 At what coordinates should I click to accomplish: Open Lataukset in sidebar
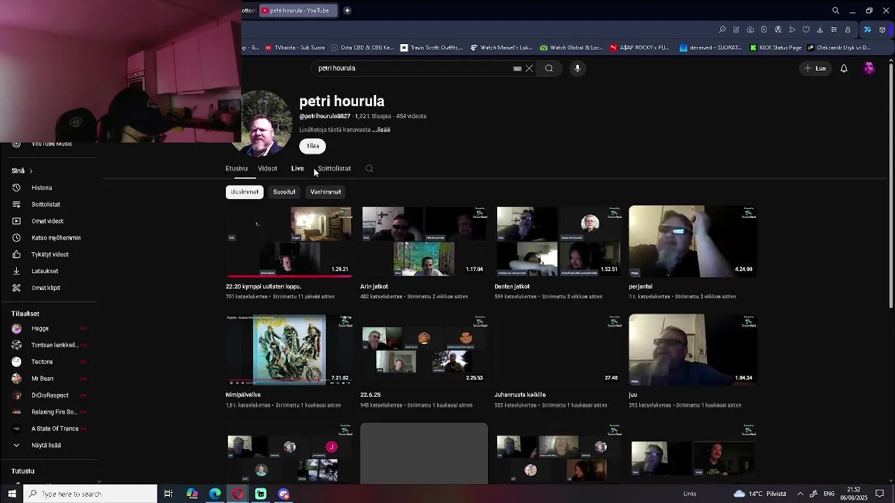coord(45,271)
